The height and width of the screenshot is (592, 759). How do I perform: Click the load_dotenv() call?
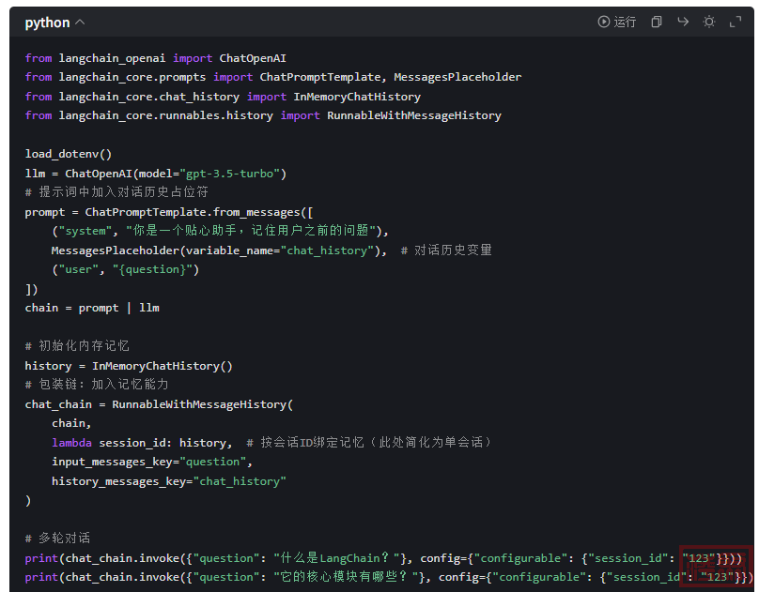(69, 154)
